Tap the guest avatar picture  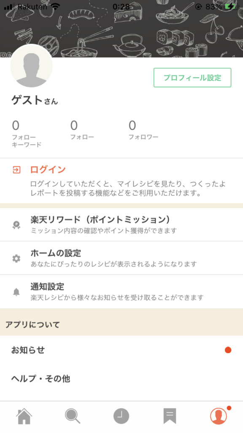click(x=31, y=66)
